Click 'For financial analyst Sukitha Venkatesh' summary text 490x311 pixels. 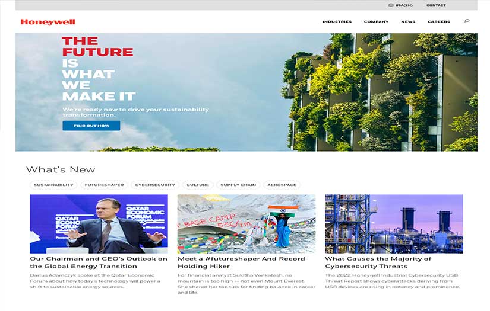pos(246,284)
